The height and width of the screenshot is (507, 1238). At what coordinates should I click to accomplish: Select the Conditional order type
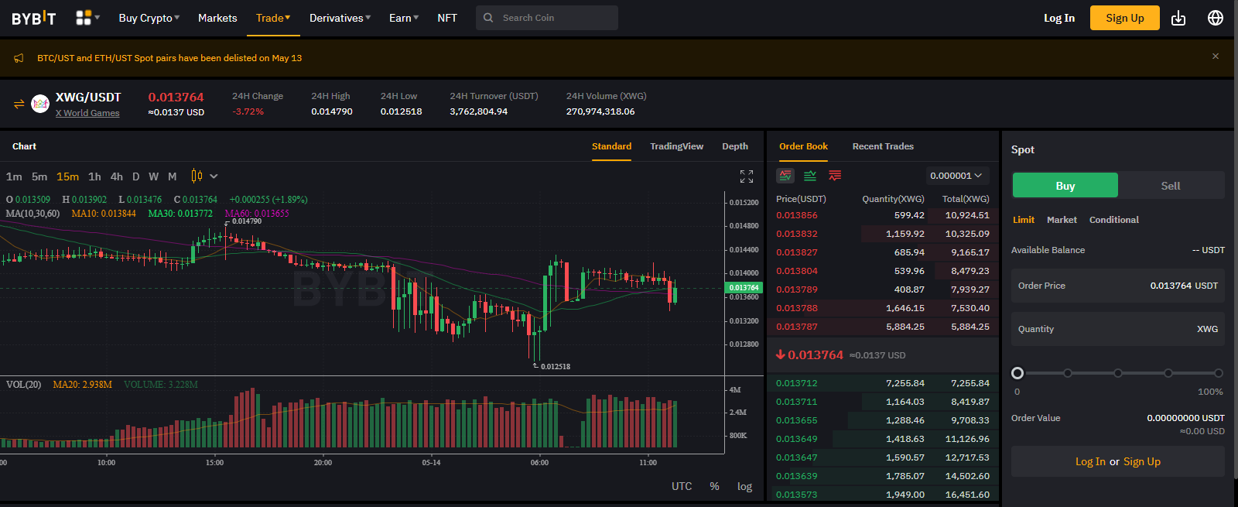point(1114,220)
